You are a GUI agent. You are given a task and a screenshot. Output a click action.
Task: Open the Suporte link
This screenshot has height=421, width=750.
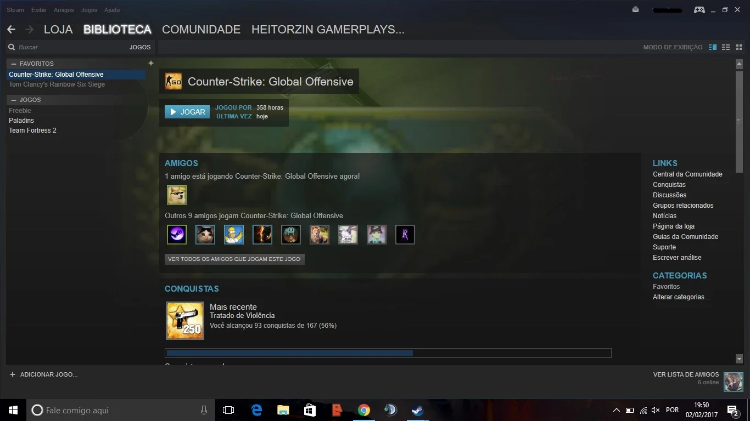[664, 247]
